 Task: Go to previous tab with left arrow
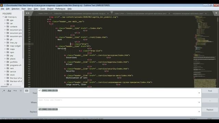click(x=27, y=13)
